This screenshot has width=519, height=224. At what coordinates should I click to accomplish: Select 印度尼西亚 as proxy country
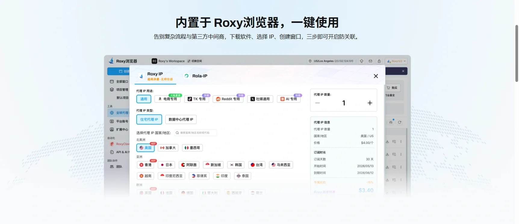coord(172,176)
